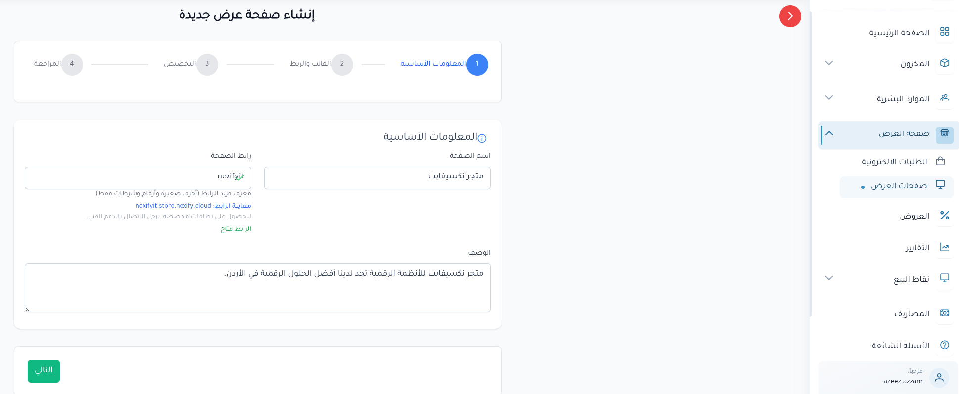Click the expenses money icon
Viewport: 959px width, 394px height.
point(944,313)
